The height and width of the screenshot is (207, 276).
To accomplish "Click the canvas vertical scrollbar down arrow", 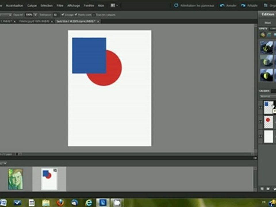I will coord(256,151).
